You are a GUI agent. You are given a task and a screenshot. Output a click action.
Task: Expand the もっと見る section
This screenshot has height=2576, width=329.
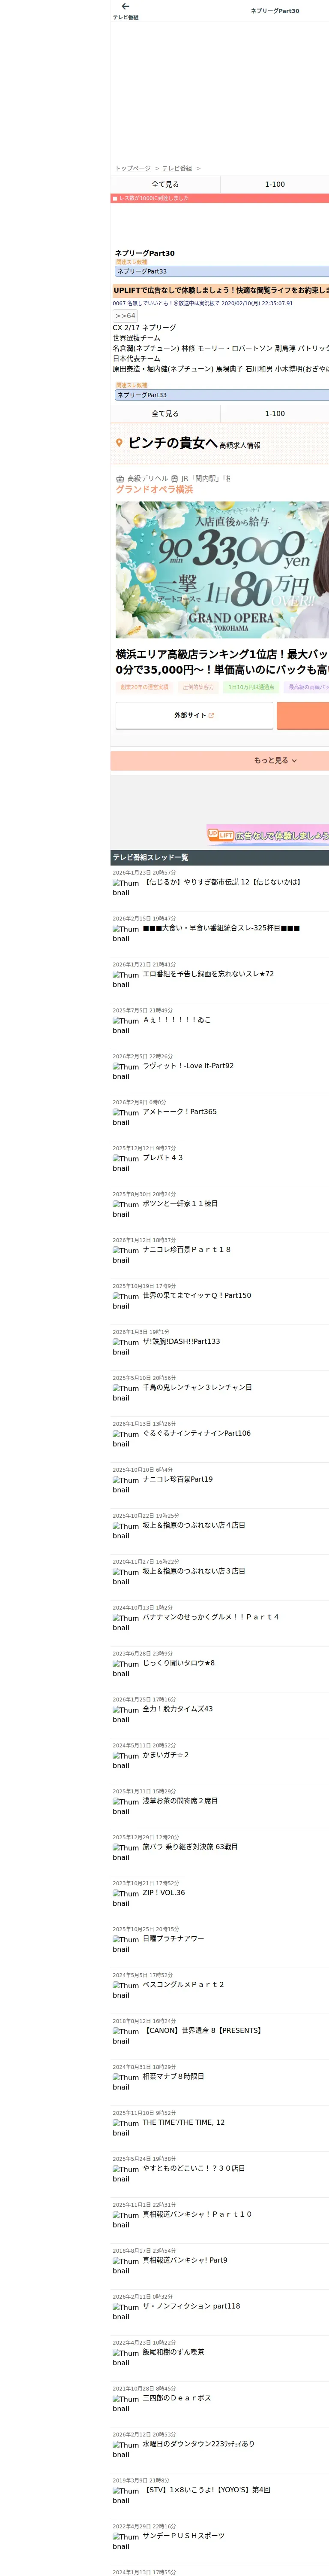tap(274, 760)
